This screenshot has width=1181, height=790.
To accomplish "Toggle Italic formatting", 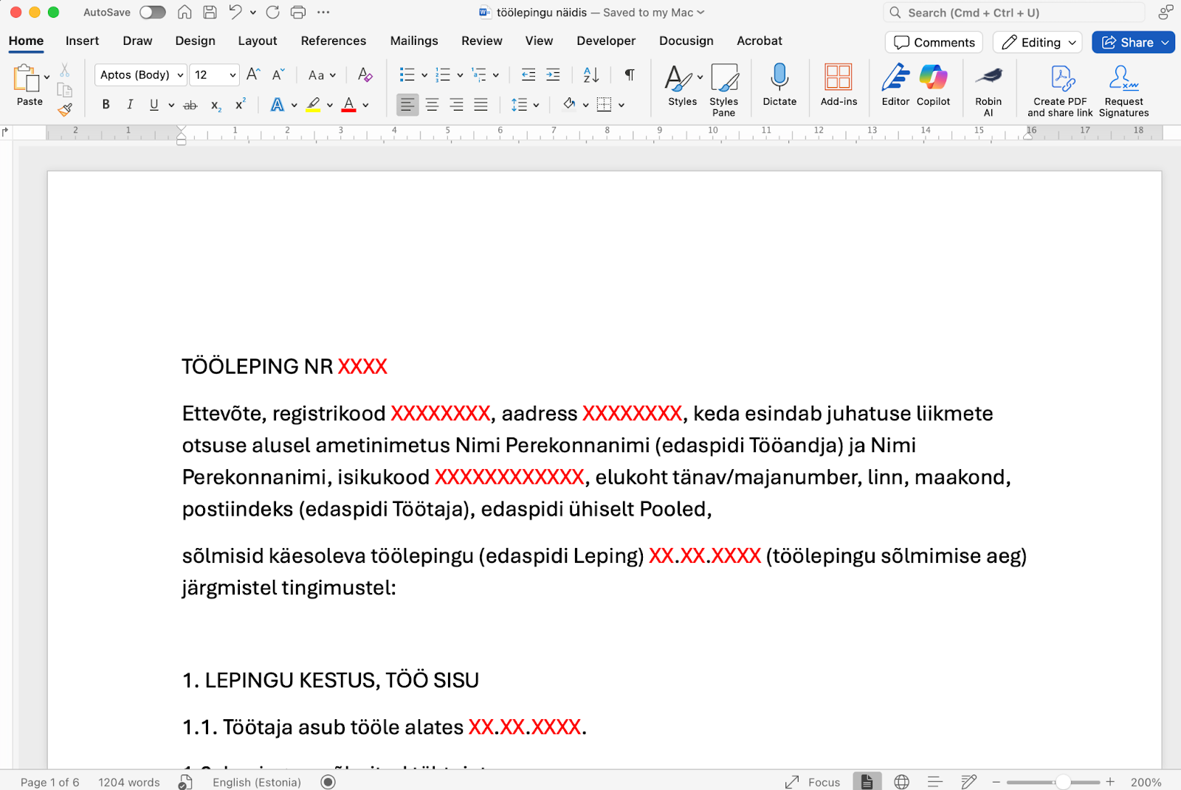I will pyautogui.click(x=130, y=105).
